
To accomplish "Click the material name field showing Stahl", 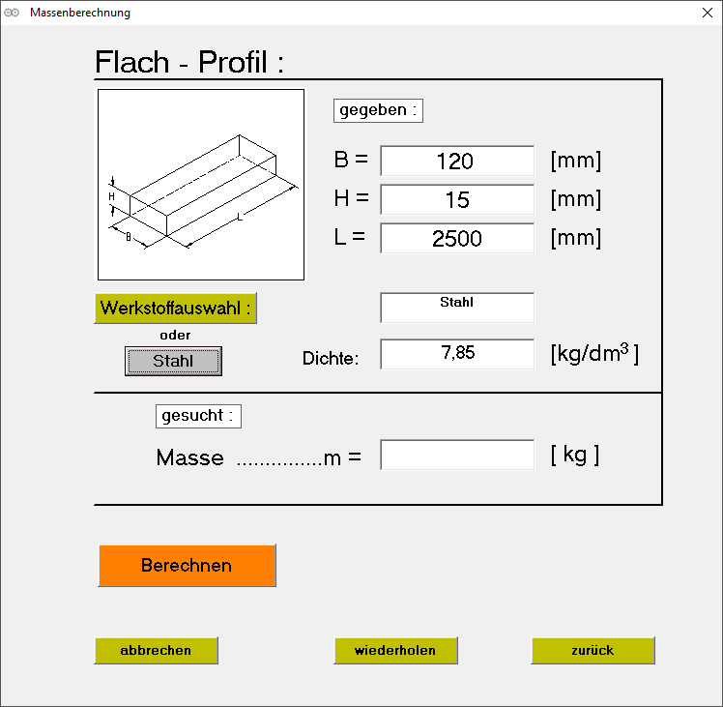I will (457, 308).
